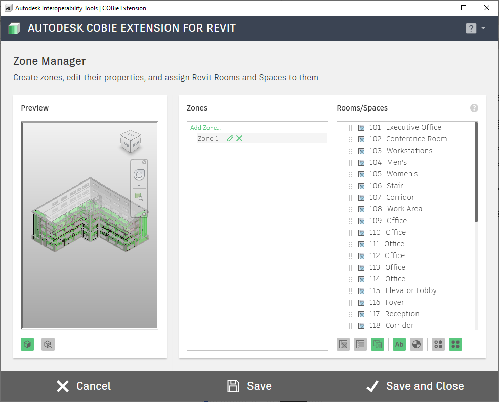Toggle the 3D cube preview mode button
Screen dimensions: 499x402
pyautogui.click(x=27, y=344)
